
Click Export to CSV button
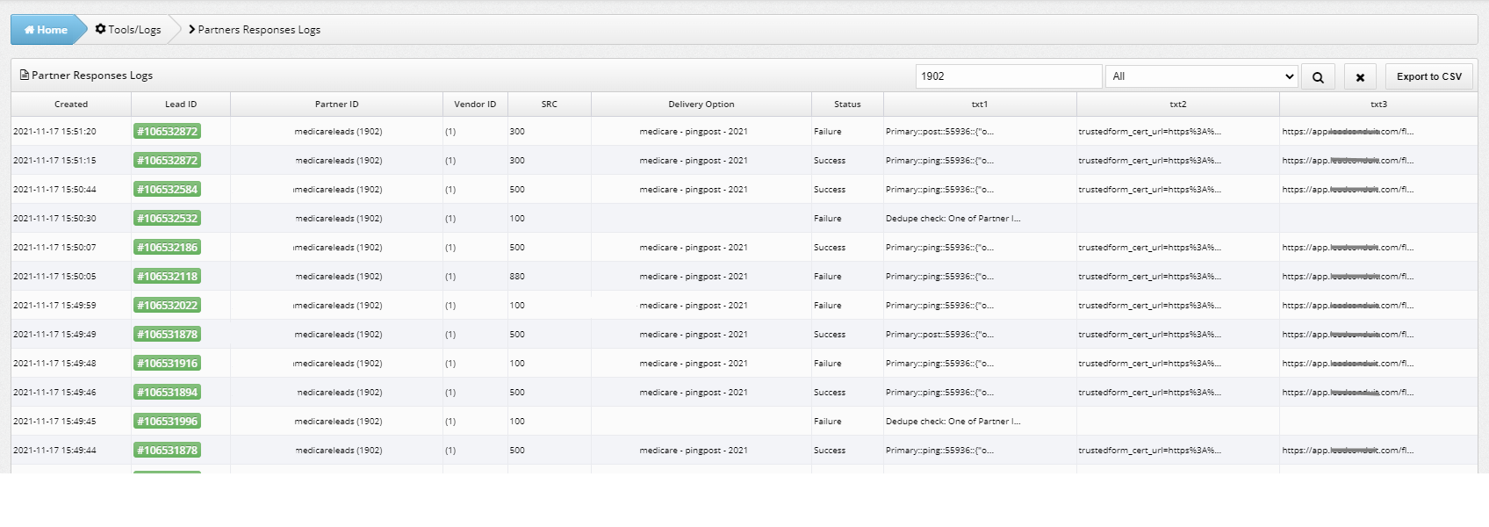click(x=1428, y=76)
